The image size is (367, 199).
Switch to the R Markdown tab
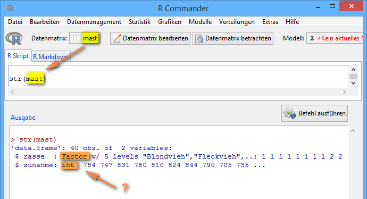point(51,56)
